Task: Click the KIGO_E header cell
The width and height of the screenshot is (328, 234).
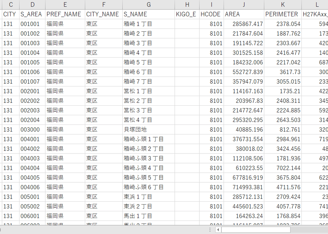Action: click(x=187, y=14)
